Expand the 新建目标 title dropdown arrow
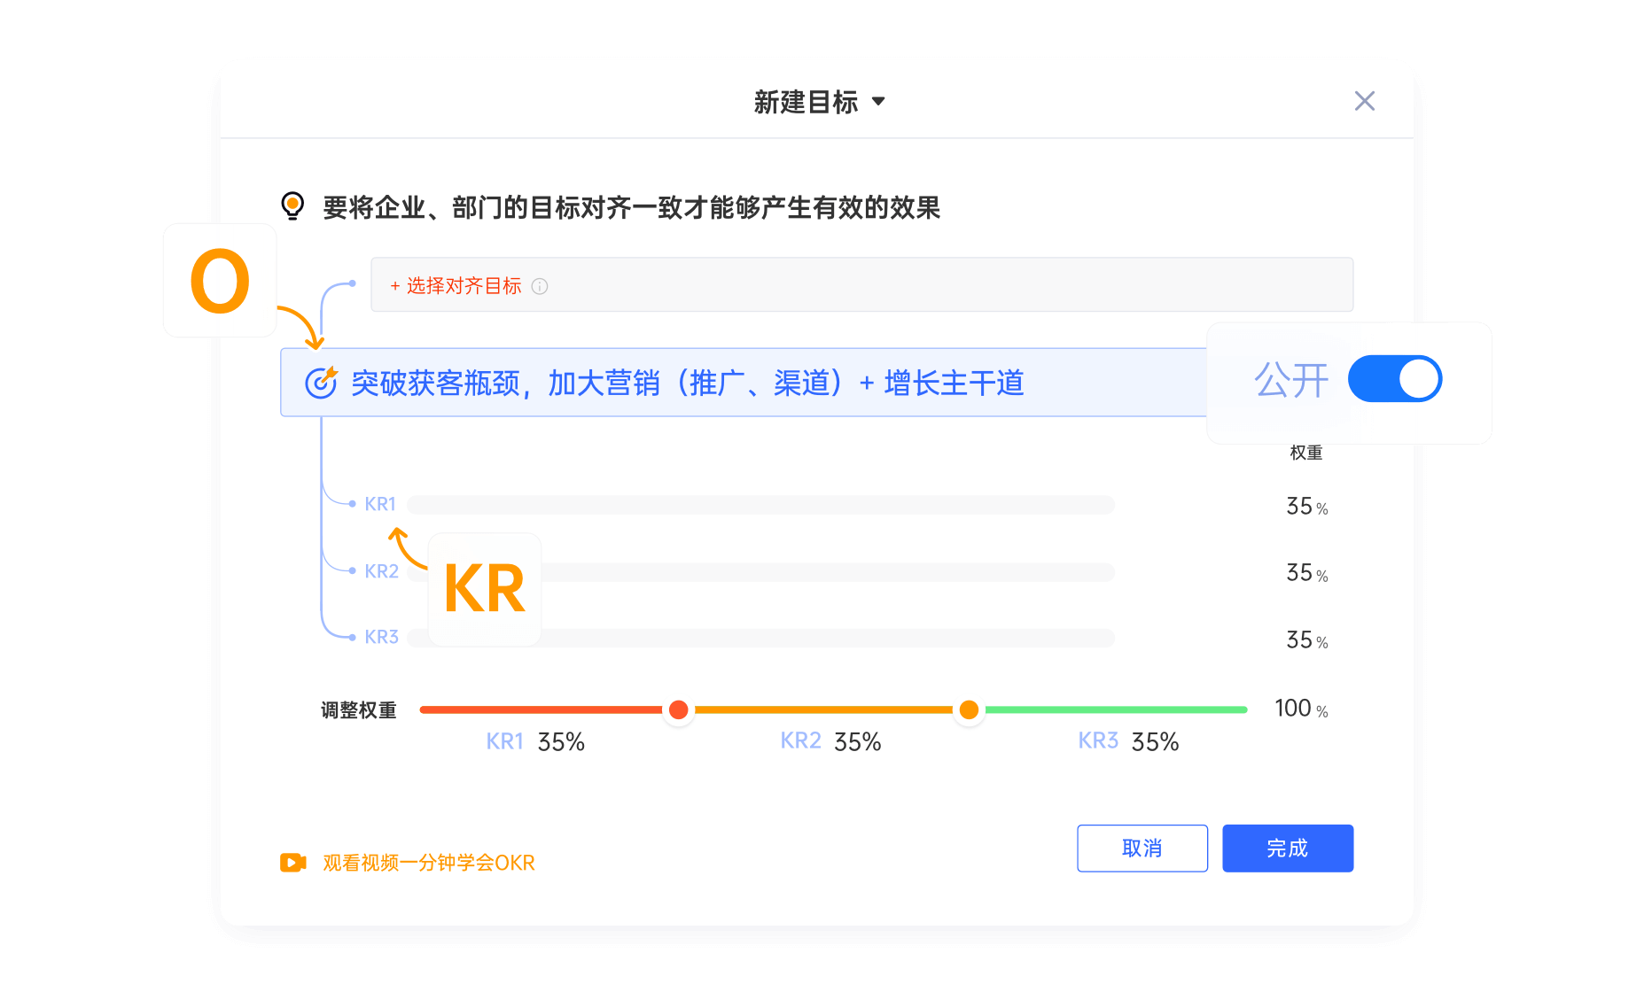1652x992 pixels. (x=878, y=102)
